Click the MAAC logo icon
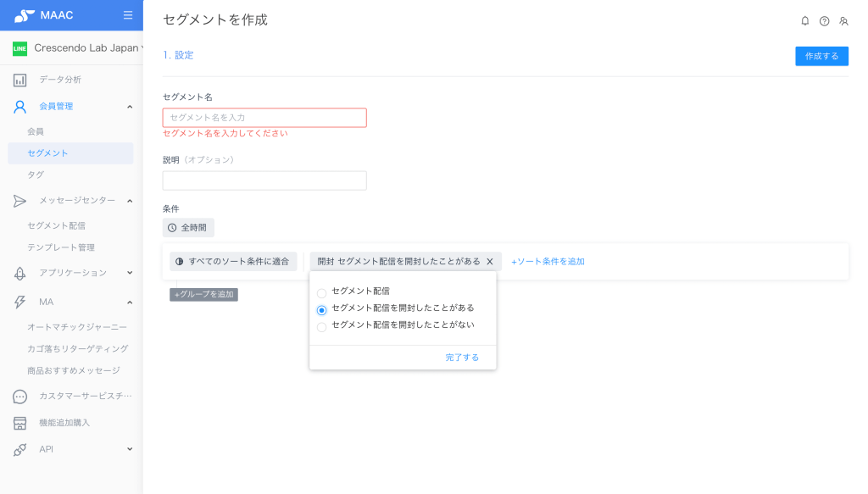Screen dimensions: 868x494 [25, 15]
